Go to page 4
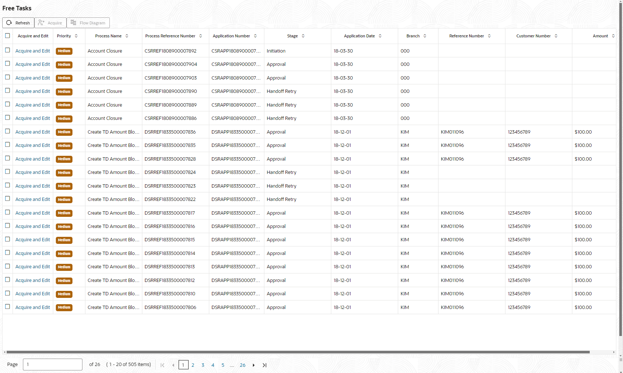Image resolution: width=623 pixels, height=373 pixels. [213, 365]
